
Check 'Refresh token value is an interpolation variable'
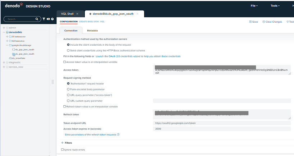pyautogui.click(x=64, y=106)
